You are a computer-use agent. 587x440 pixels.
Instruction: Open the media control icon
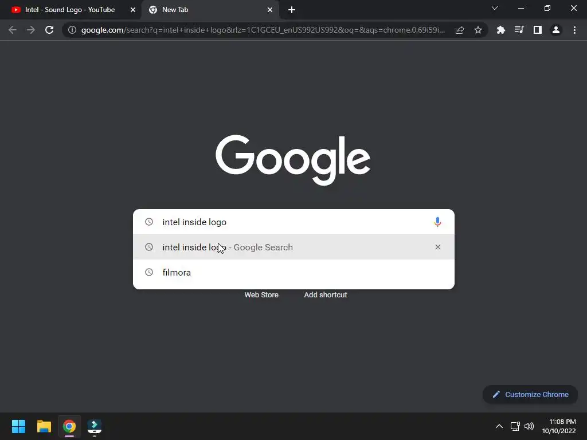[x=519, y=30]
